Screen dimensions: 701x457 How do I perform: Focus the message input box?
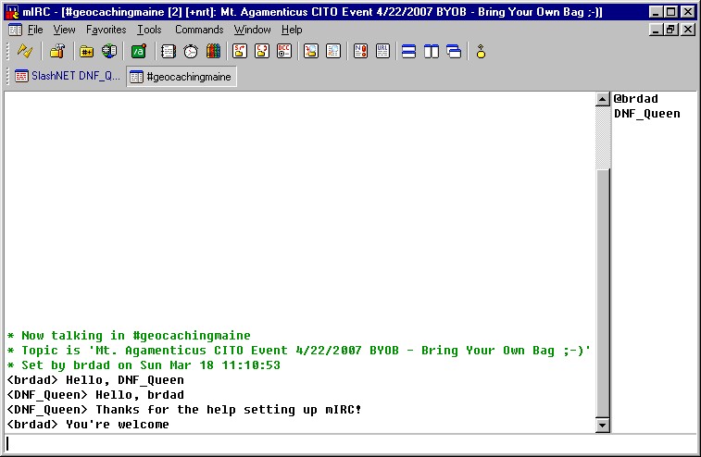[350, 444]
